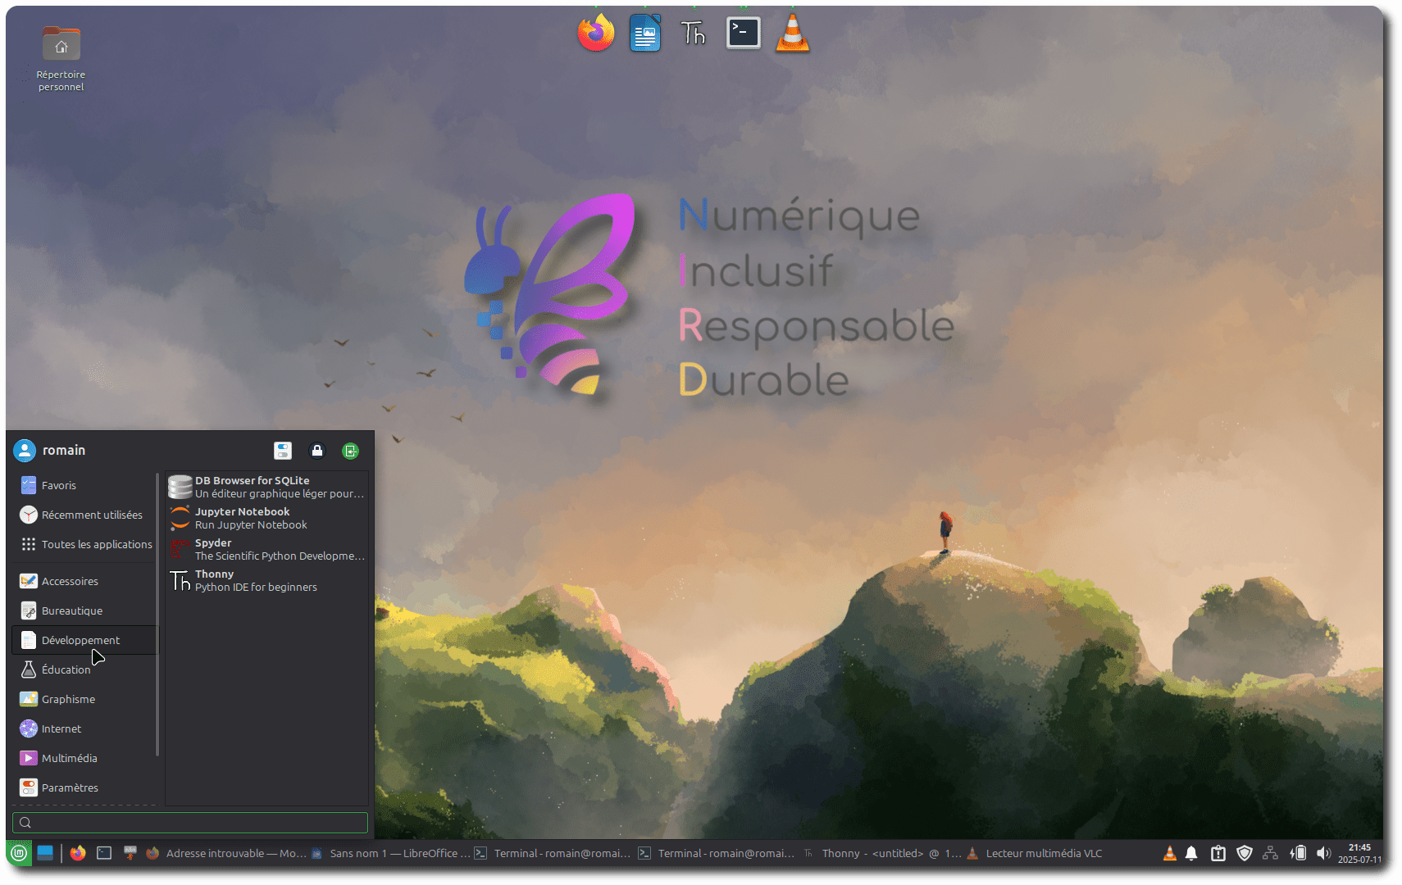Expand the Multimédia category

click(70, 758)
